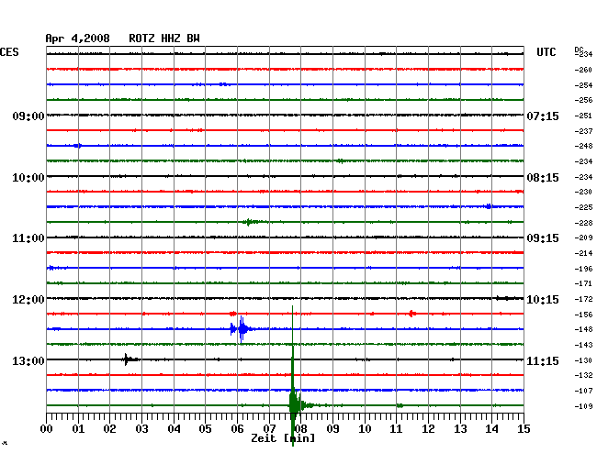The width and height of the screenshot is (597, 453).
Task: Click DC offset value '-132'
Action: [583, 375]
